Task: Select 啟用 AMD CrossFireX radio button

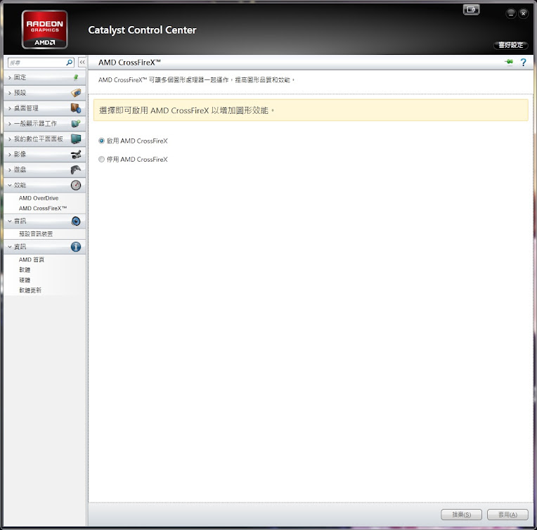Action: tap(101, 141)
